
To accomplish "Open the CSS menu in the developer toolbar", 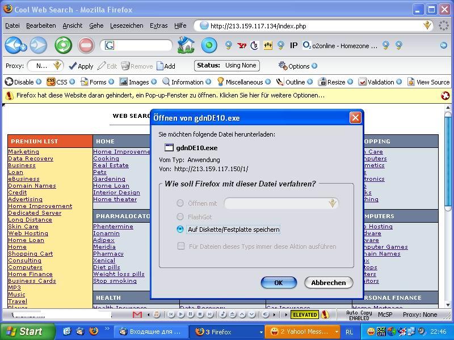I will coord(61,82).
